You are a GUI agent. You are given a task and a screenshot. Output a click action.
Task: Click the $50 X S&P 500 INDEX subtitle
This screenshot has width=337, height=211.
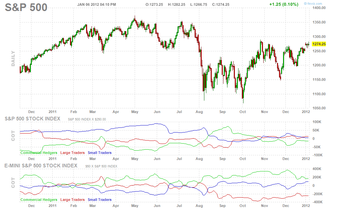pyautogui.click(x=101, y=166)
